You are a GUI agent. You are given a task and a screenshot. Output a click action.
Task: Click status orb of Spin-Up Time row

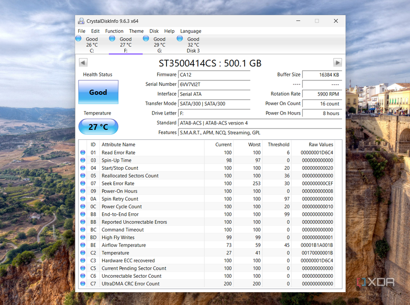point(83,160)
